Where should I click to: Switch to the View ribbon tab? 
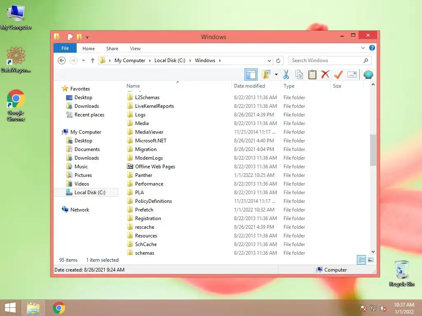[135, 49]
